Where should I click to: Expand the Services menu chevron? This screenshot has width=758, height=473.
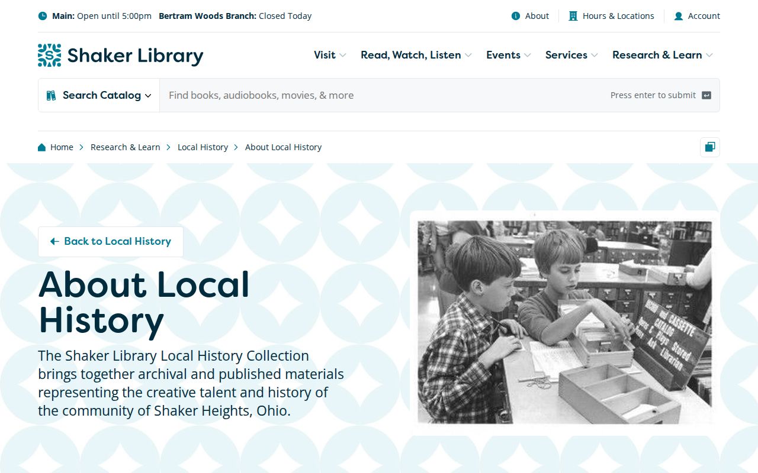(x=594, y=56)
